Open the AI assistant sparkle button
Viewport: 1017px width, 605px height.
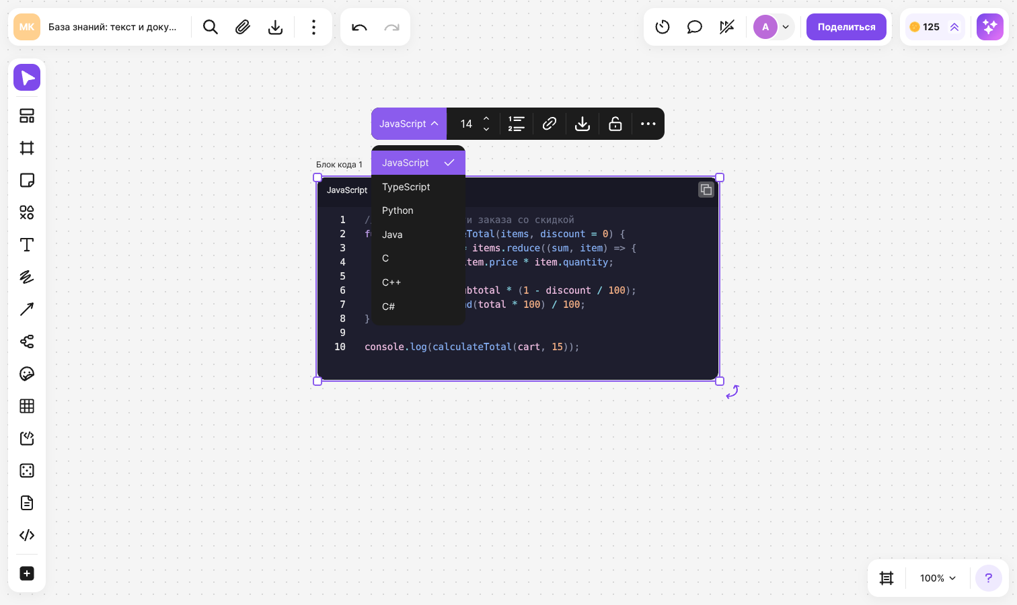(990, 27)
